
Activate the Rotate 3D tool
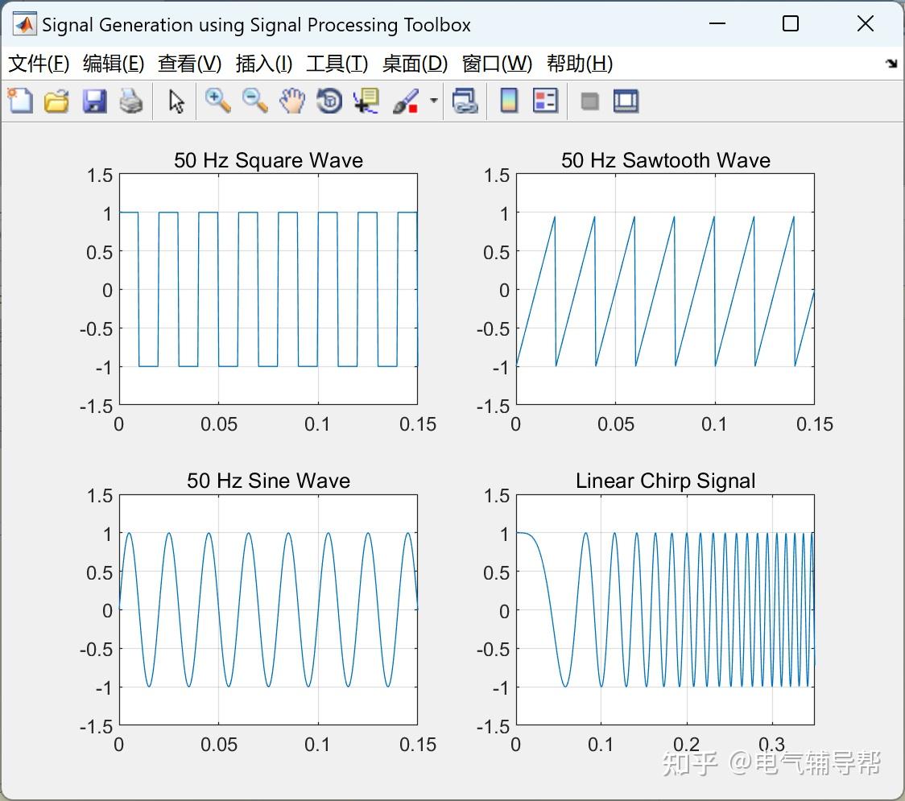[x=329, y=101]
